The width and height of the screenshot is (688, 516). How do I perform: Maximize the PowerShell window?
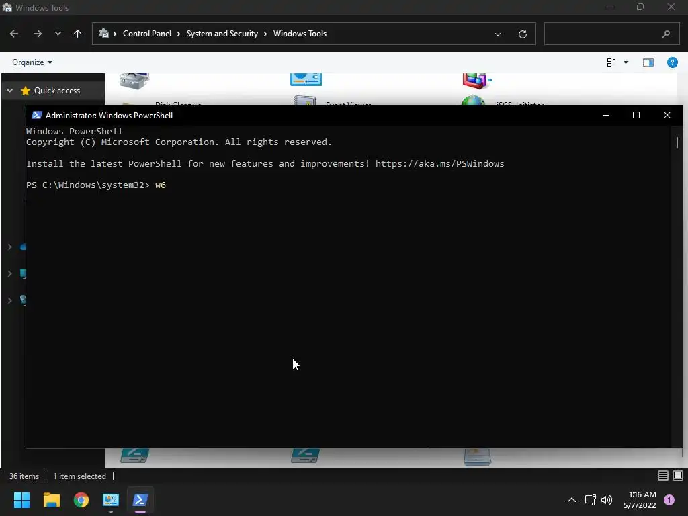636,116
